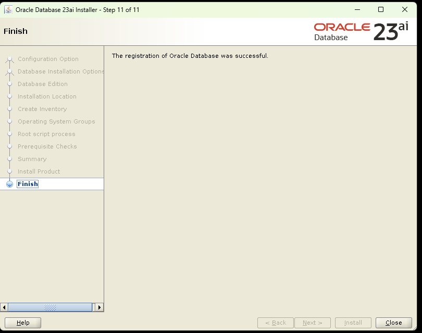Select the Operating System Groups step
422x333 pixels.
[x=57, y=121]
